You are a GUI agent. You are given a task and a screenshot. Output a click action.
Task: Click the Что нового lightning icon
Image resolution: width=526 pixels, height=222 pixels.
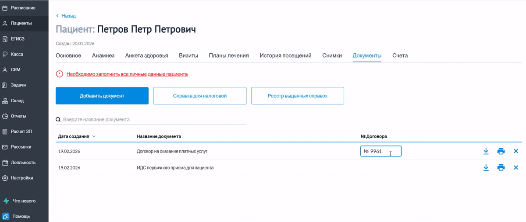coord(6,201)
